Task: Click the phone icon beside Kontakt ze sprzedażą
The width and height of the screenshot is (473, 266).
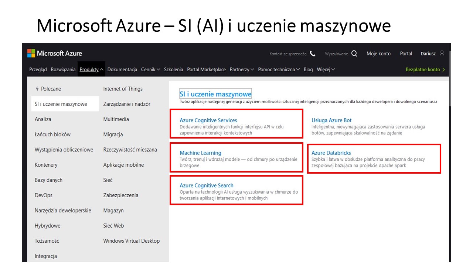Action: [313, 54]
